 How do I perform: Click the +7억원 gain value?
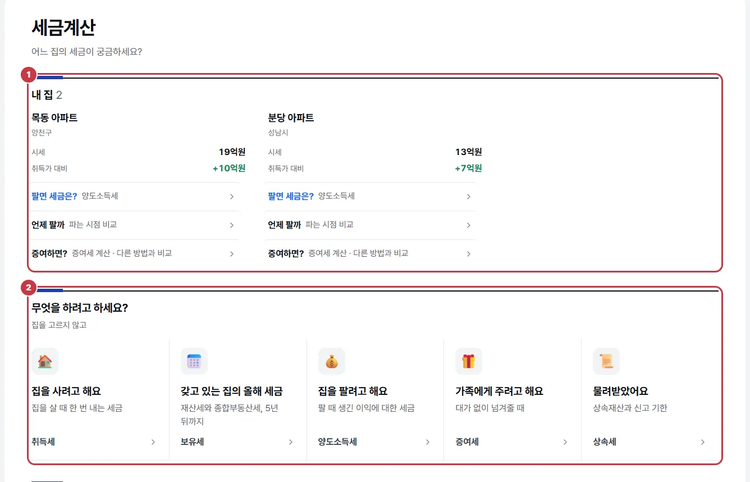(468, 168)
